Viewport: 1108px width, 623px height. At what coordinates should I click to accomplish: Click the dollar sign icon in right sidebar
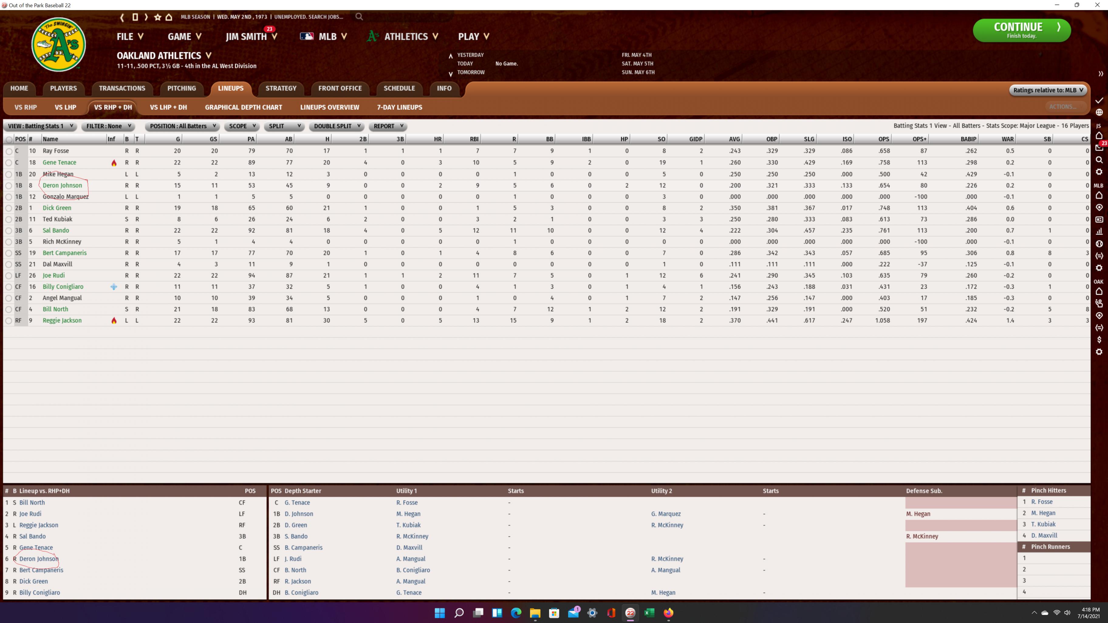click(1099, 340)
